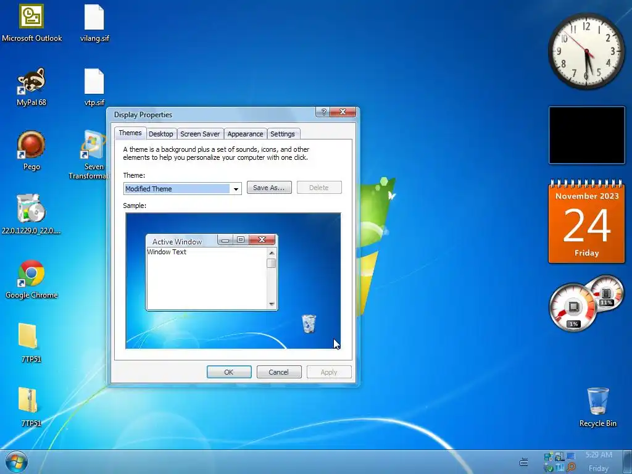
Task: Click the network computers tray icon
Action: (549, 456)
